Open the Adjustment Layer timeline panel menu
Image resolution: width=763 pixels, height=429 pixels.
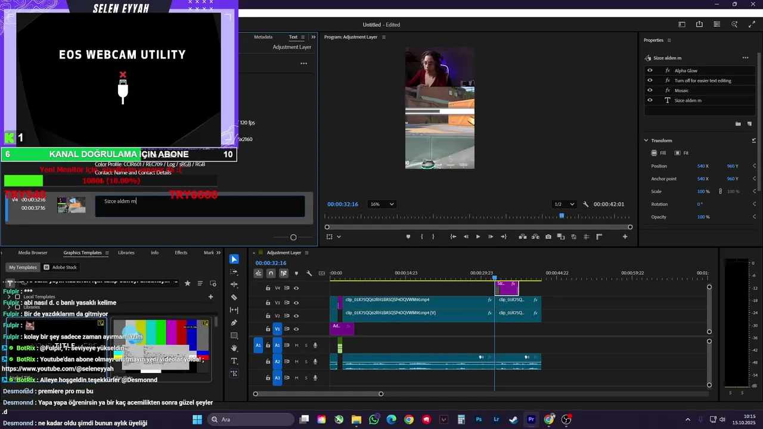coord(308,253)
